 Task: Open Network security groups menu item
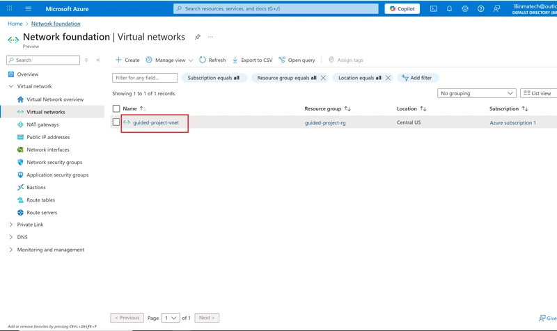pos(54,162)
